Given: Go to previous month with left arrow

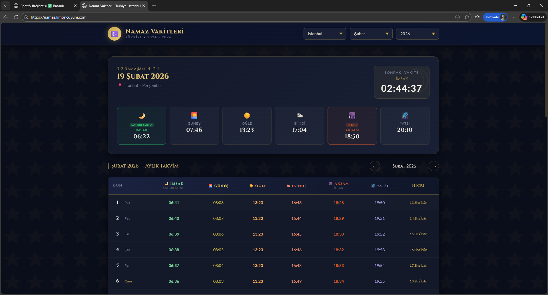Looking at the screenshot, I should 375,166.
